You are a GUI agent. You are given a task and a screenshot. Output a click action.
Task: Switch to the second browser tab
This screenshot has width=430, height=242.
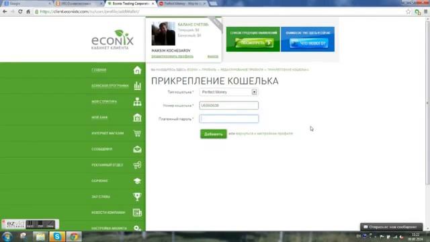click(x=79, y=3)
